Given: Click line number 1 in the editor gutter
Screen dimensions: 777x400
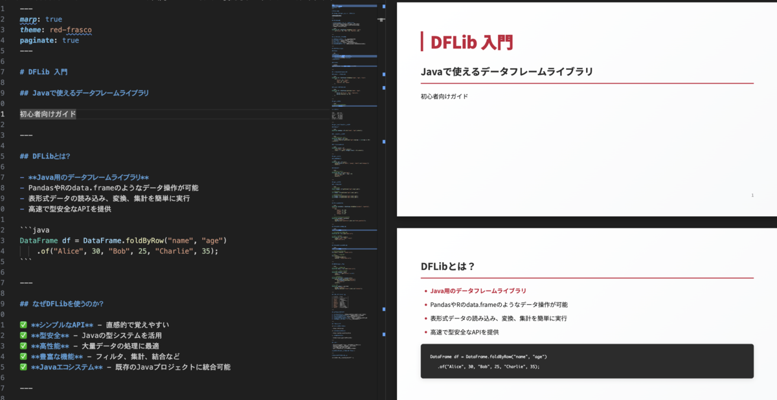Looking at the screenshot, I should (x=3, y=8).
